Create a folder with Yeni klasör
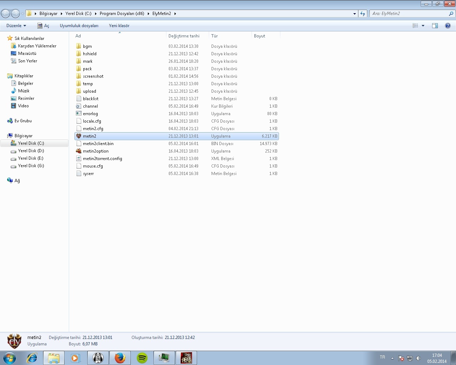Screen dimensions: 456x365 click(x=119, y=26)
